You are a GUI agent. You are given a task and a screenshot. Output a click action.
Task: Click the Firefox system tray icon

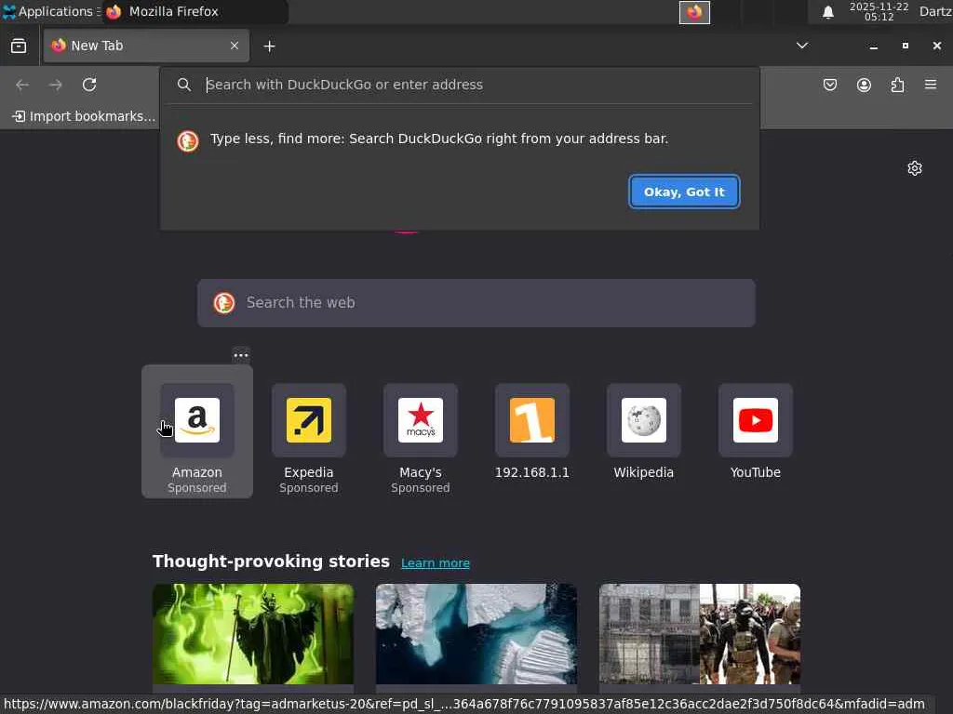[694, 12]
